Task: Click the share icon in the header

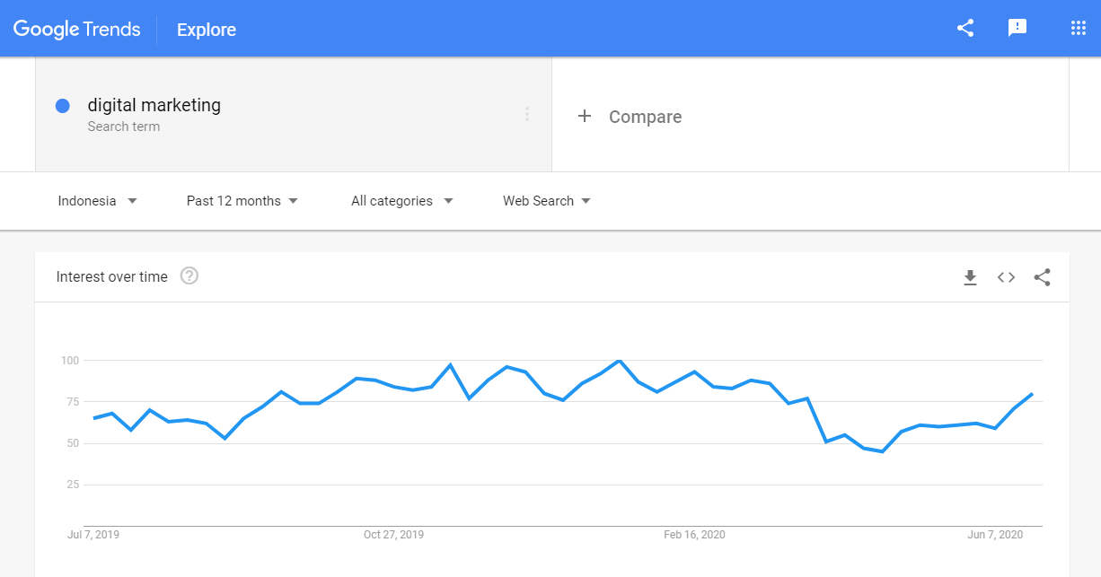Action: 965,29
